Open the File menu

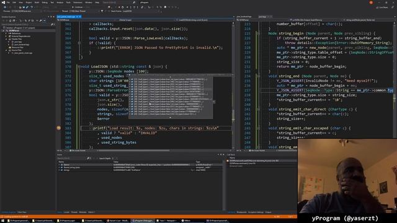click(8, 2)
